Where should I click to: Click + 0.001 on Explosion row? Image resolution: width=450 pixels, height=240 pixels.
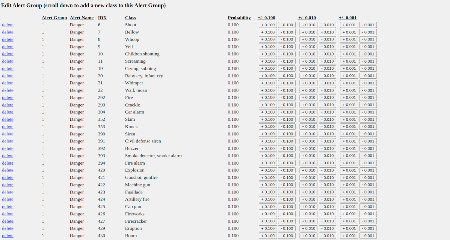(349, 170)
